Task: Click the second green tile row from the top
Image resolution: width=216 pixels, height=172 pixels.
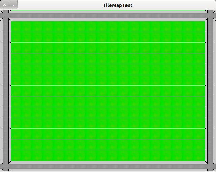Action: tap(108, 37)
